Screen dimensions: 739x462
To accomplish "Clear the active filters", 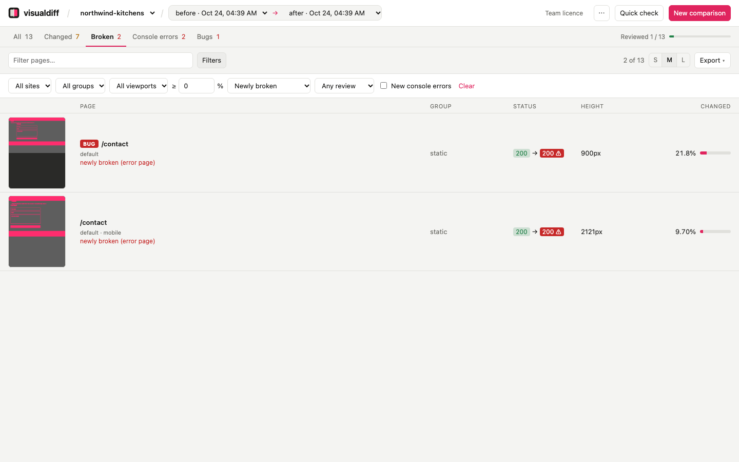I will [x=466, y=86].
